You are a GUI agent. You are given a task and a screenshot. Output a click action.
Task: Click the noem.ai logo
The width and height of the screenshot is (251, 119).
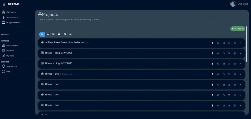pos(11,4)
